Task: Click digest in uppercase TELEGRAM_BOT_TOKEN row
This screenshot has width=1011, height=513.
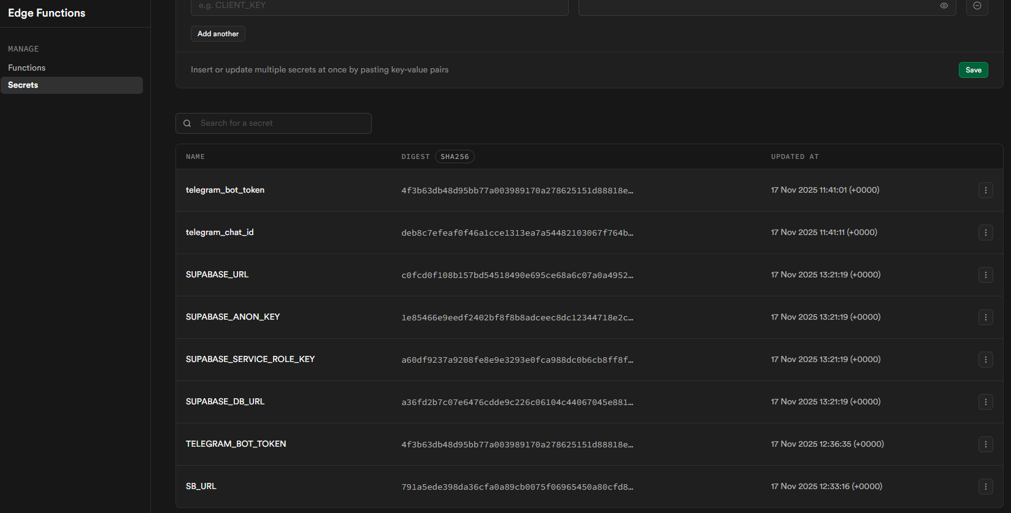Action: 517,445
